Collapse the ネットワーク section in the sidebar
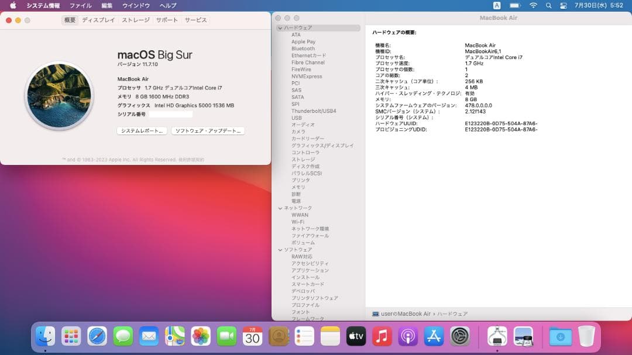Viewport: 632px width, 355px height. [280, 208]
